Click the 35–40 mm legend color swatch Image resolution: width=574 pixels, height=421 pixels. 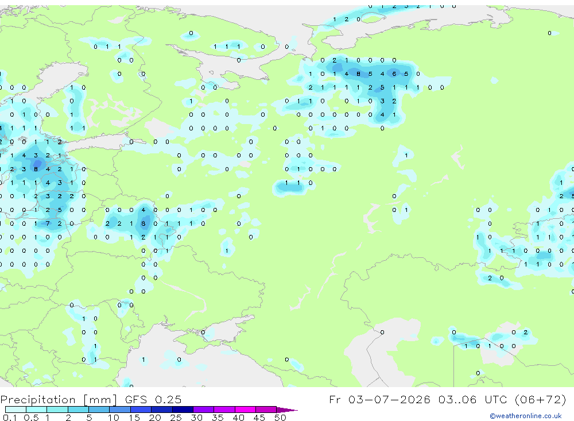pyautogui.click(x=224, y=410)
